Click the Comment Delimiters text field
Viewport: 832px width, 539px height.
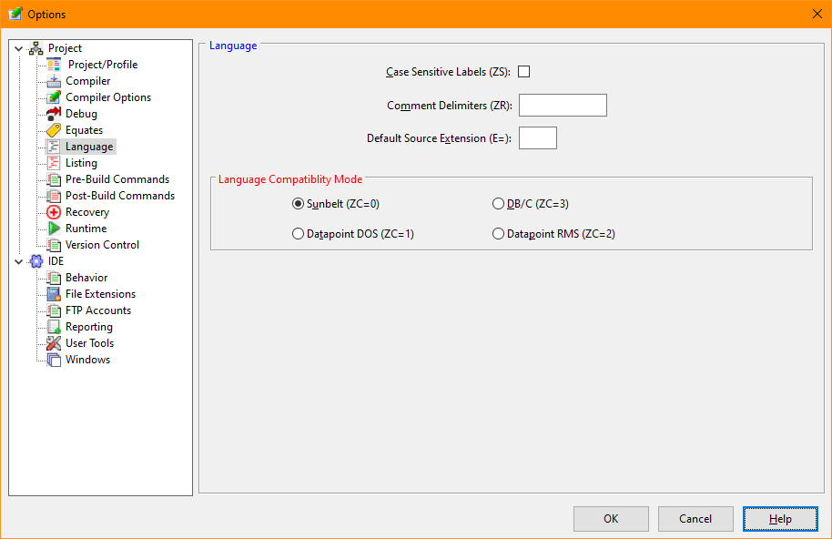pyautogui.click(x=563, y=106)
